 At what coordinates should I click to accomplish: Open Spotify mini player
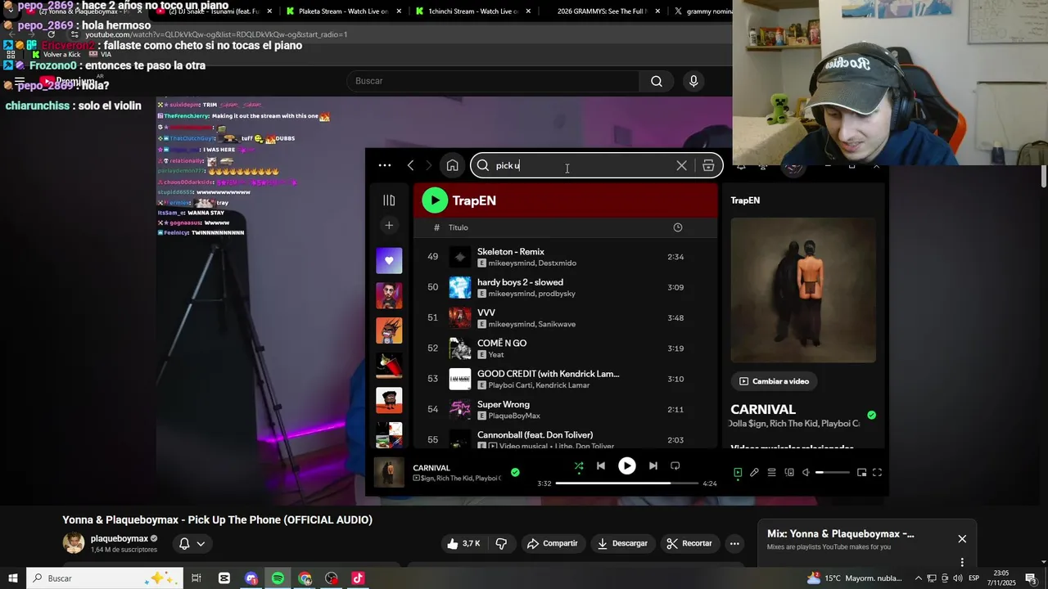tap(861, 472)
